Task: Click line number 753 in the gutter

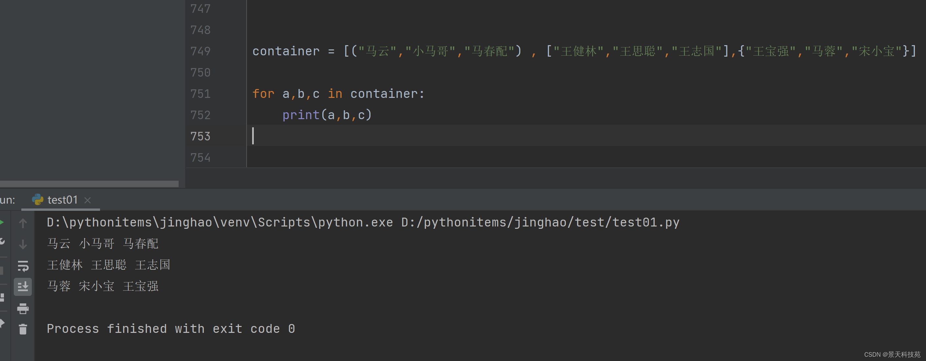Action: coord(200,136)
